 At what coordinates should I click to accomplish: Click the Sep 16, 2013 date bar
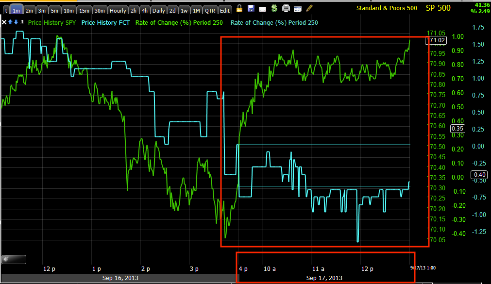[x=120, y=278]
